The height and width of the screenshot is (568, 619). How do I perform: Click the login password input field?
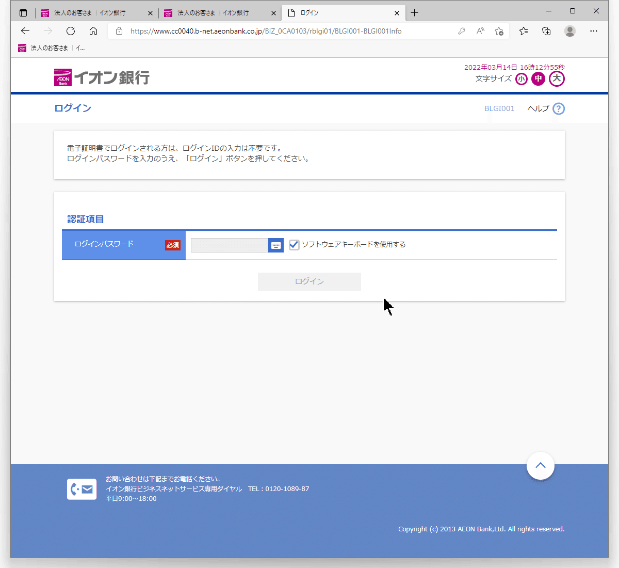coord(229,245)
